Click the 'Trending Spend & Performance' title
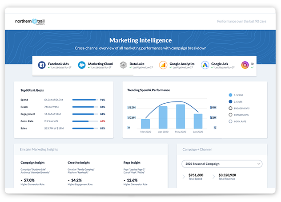This screenshot has height=202, width=281. [149, 90]
